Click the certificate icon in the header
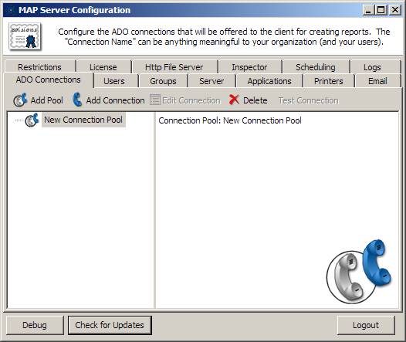 25,36
